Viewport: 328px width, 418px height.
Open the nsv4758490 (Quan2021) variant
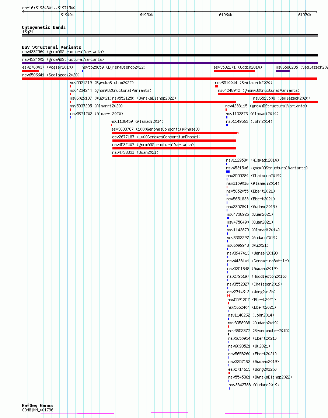tap(250, 222)
